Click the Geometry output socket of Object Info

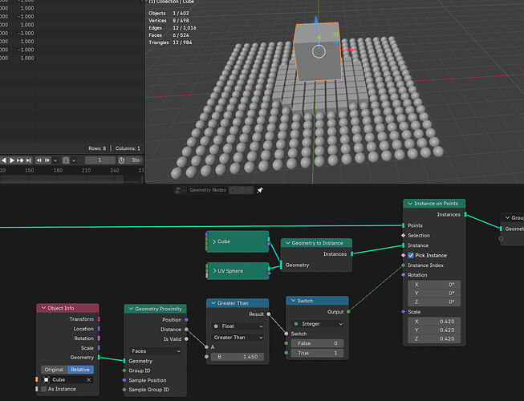[99, 357]
